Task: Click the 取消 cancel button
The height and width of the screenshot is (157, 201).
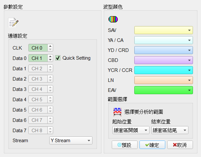Action: [180, 145]
